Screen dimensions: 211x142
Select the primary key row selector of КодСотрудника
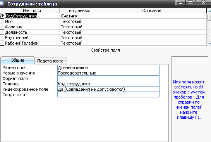pos(2,16)
